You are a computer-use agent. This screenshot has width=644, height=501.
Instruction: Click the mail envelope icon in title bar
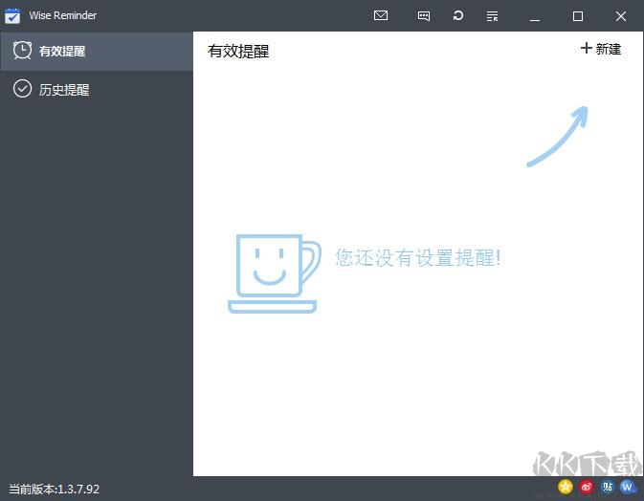[x=381, y=16]
